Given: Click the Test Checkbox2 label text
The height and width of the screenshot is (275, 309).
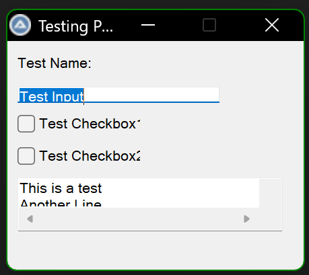Looking at the screenshot, I should tap(90, 156).
